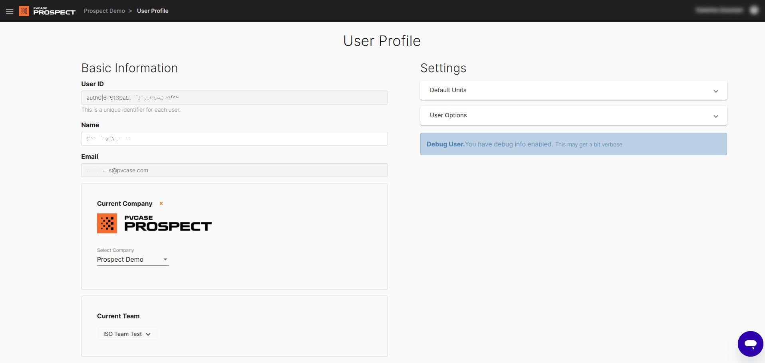Screen dimensions: 765x363
Task: Open the hamburger navigation menu
Action: (x=10, y=11)
